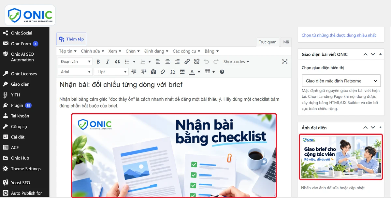This screenshot has width=391, height=198.
Task: Open the Xem menu
Action: (x=115, y=51)
